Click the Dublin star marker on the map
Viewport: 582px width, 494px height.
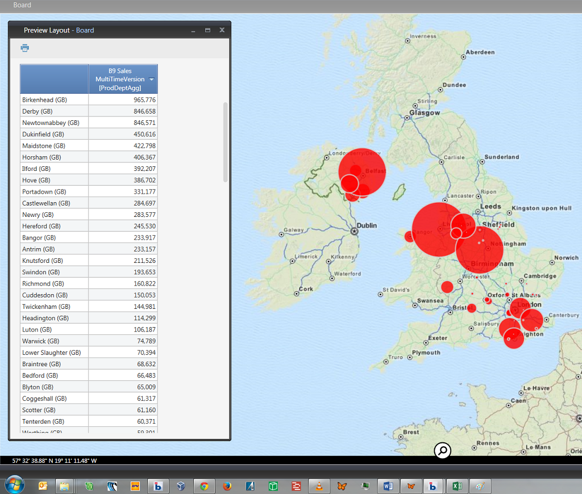[x=355, y=231]
